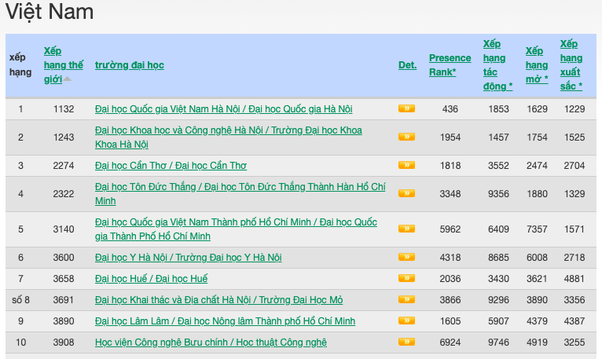Click presence rank value 1818
Screen dimensions: 602x359
450,166
